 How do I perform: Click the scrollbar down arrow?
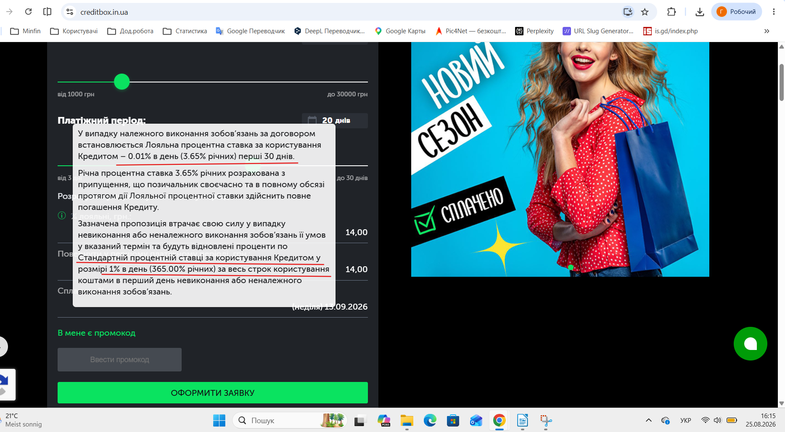[782, 403]
